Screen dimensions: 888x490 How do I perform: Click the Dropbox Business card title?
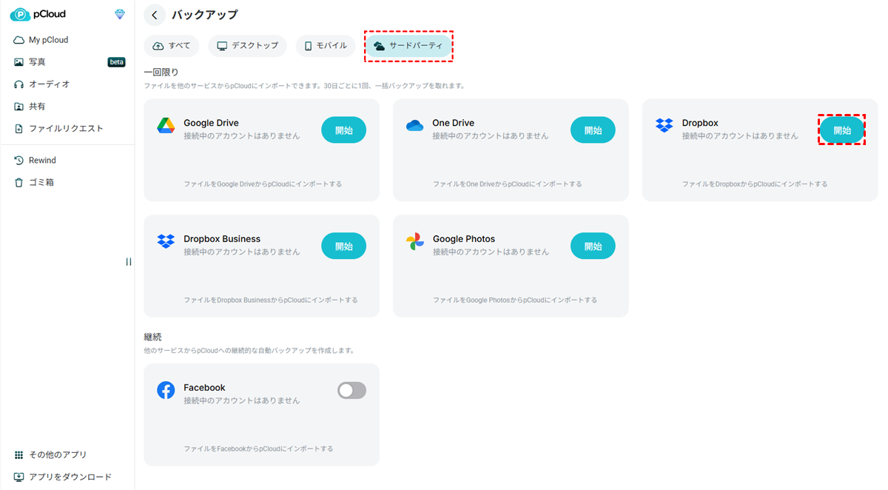tap(222, 239)
